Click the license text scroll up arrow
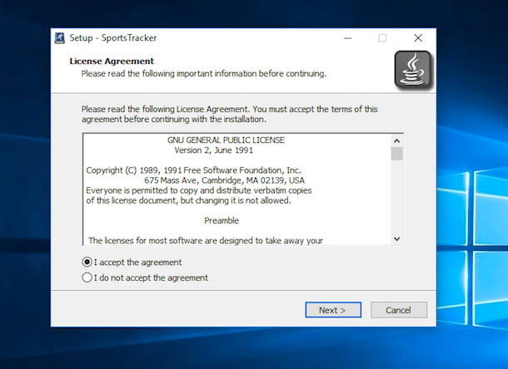508x369 pixels. pos(397,141)
